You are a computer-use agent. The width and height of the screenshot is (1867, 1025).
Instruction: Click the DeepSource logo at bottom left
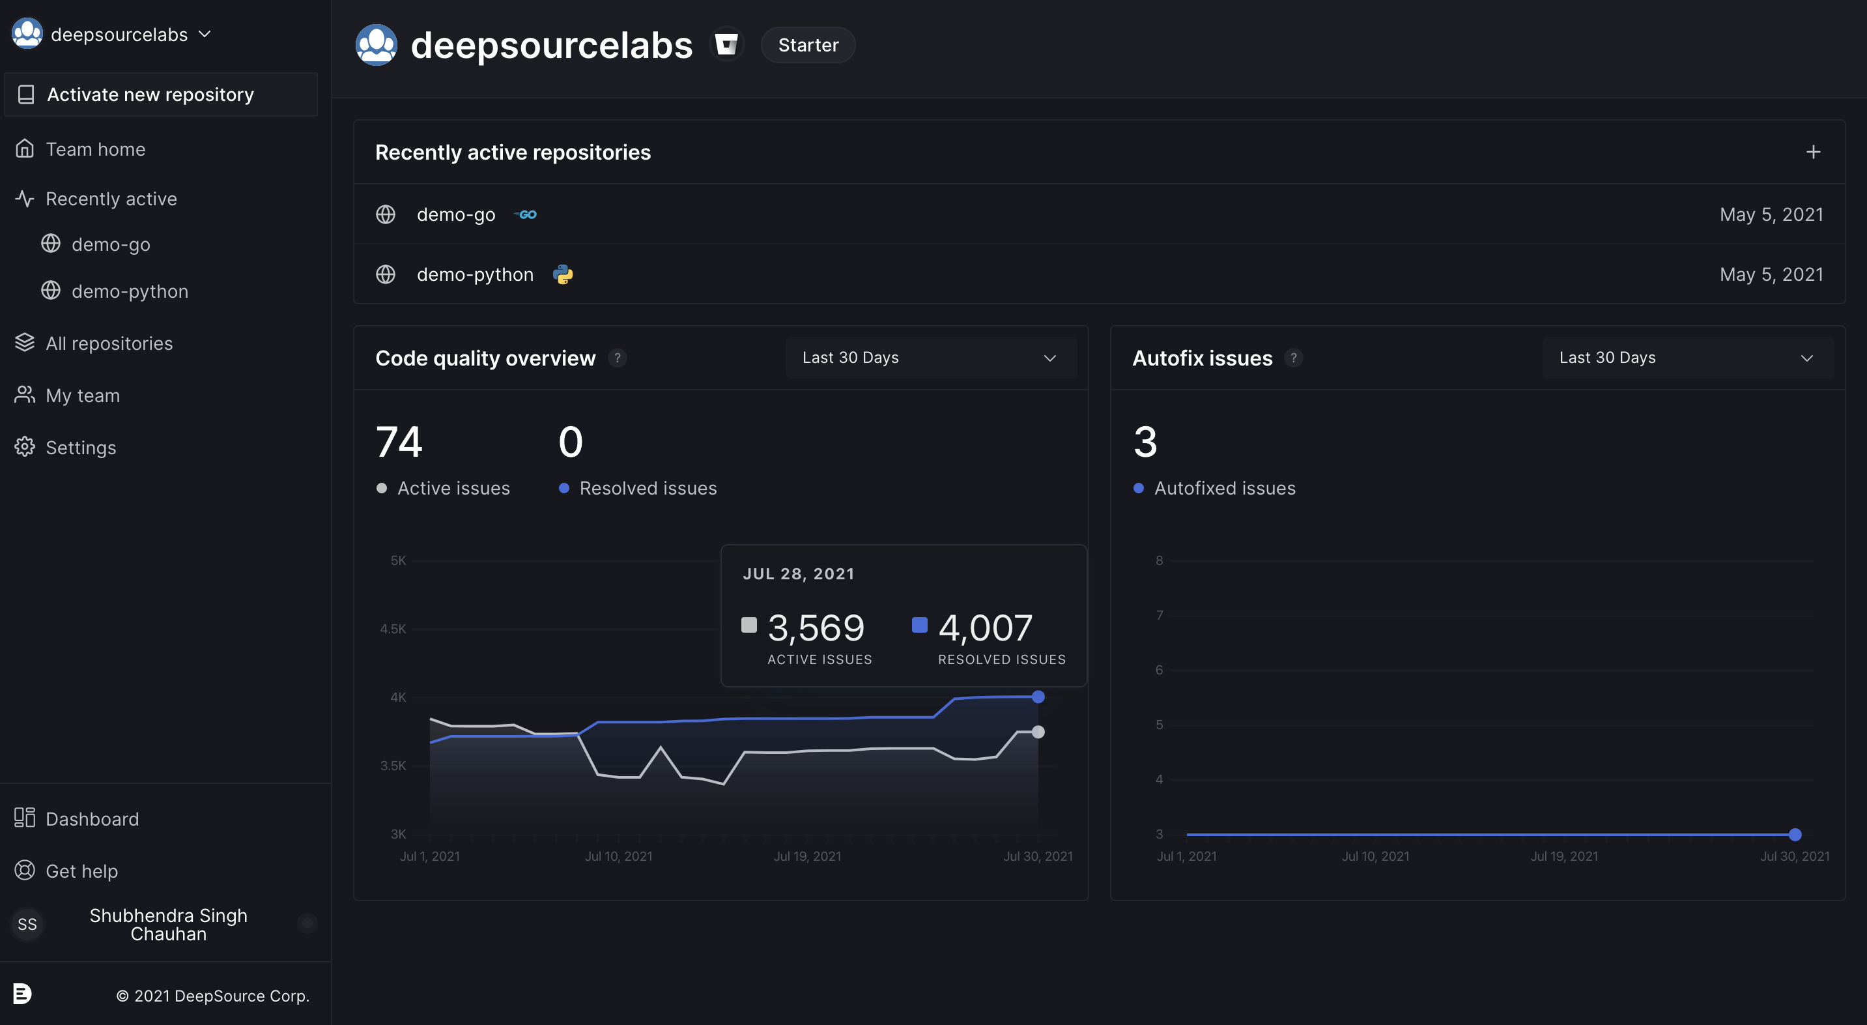(x=23, y=994)
